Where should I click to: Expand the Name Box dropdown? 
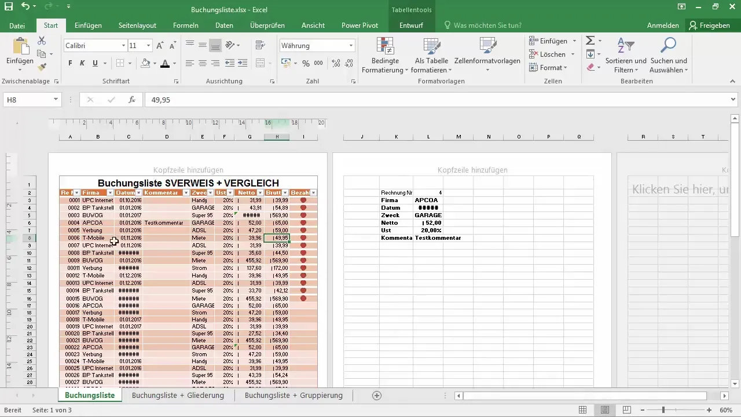tap(56, 100)
